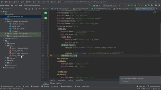Open the Event Log tool window
Screen dimensions: 161x90
[x=141, y=86]
